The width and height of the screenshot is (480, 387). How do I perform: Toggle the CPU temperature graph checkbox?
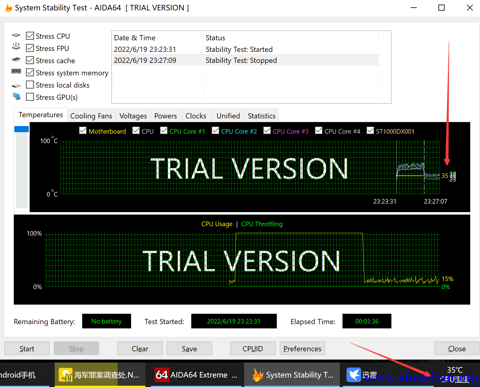pos(136,130)
